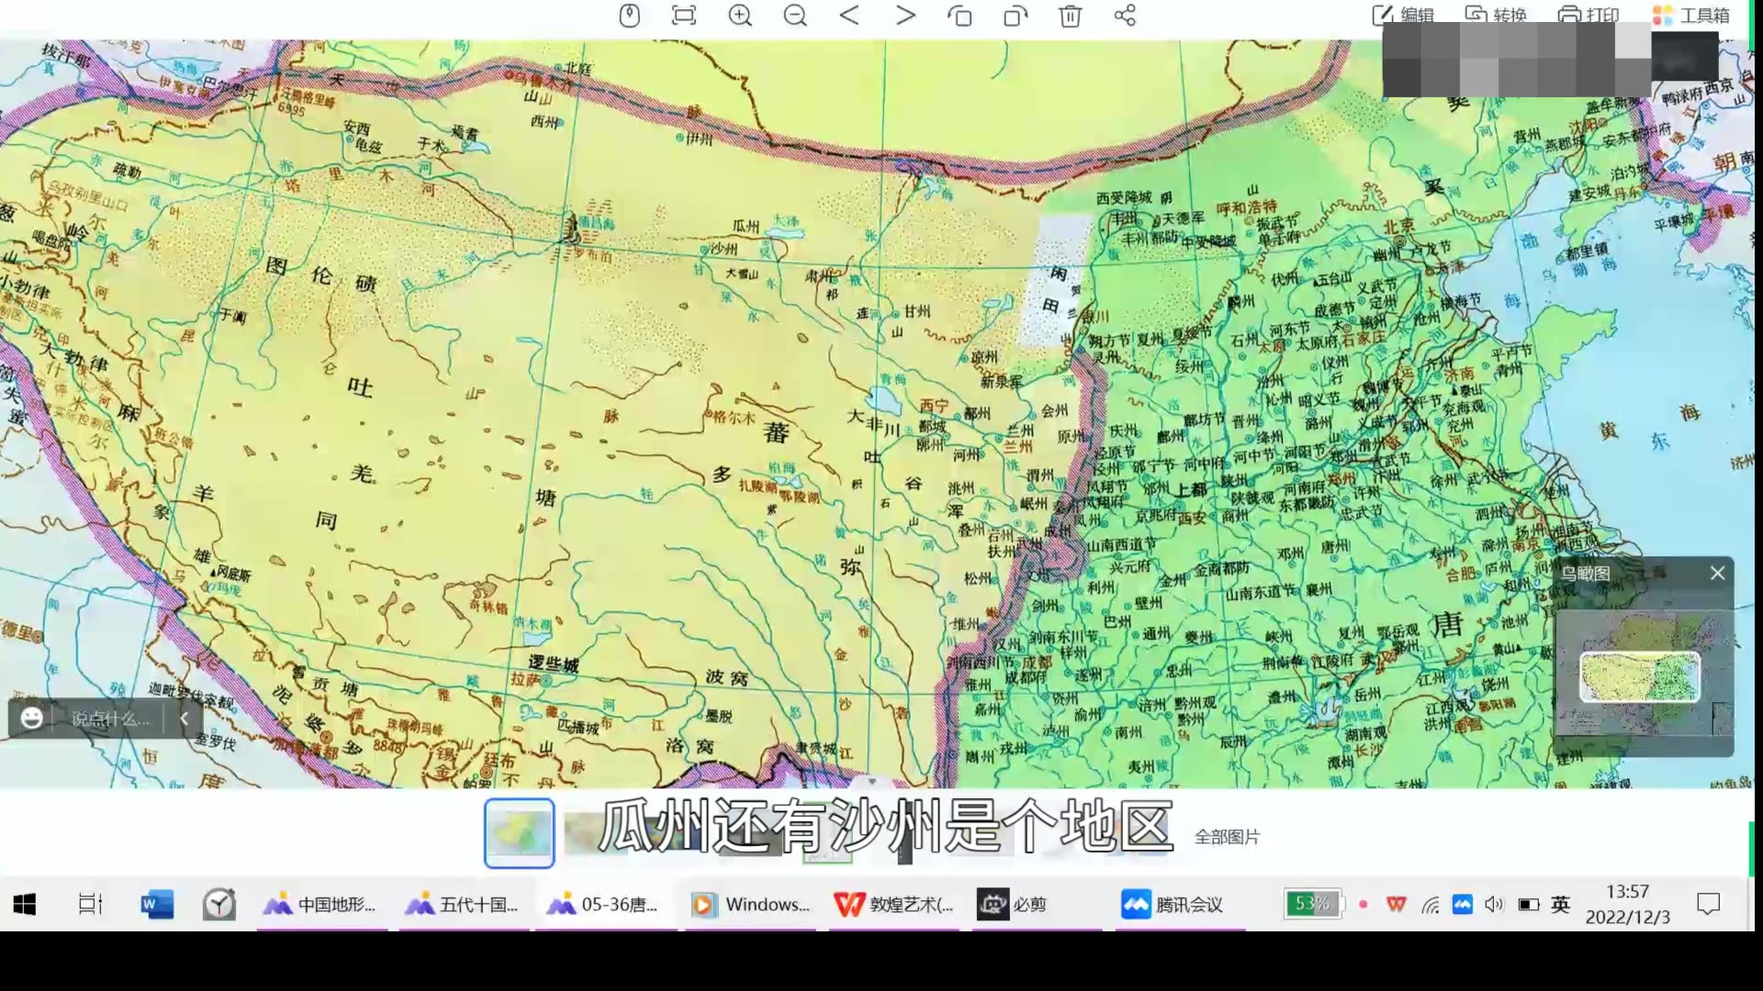The height and width of the screenshot is (991, 1763).
Task: Collapse the chat bar with the arrow
Action: (x=184, y=718)
